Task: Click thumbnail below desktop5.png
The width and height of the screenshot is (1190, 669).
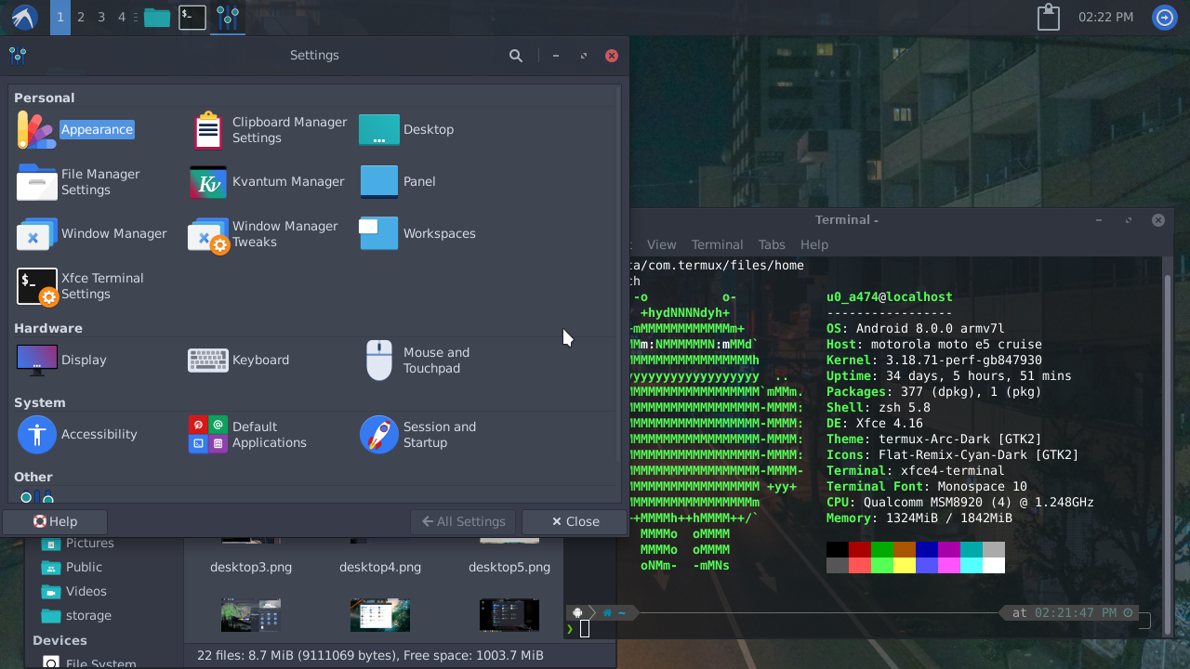Action: point(509,615)
